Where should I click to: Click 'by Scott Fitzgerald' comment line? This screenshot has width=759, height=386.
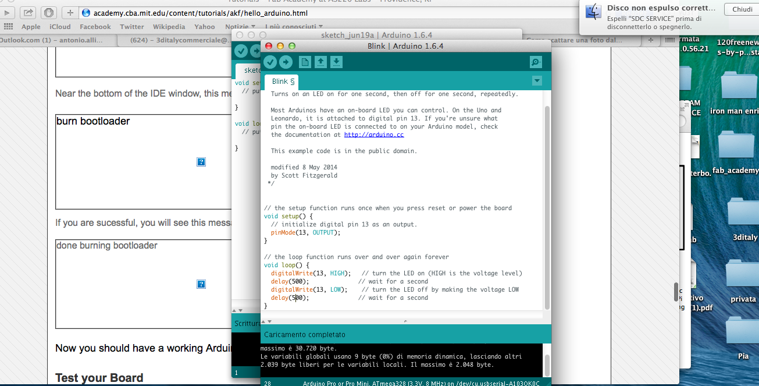[304, 175]
